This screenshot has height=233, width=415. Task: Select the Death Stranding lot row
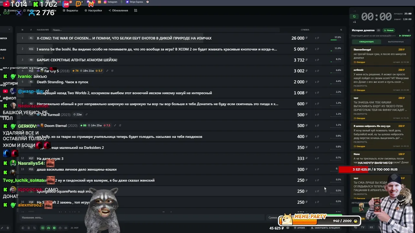click(x=180, y=82)
